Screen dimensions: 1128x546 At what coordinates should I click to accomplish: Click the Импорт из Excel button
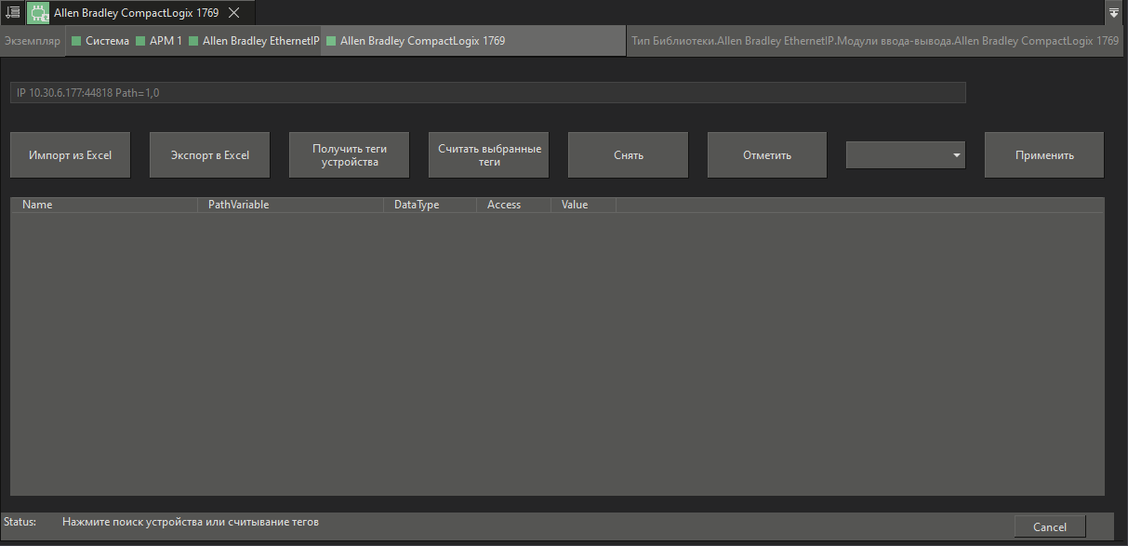(x=70, y=154)
